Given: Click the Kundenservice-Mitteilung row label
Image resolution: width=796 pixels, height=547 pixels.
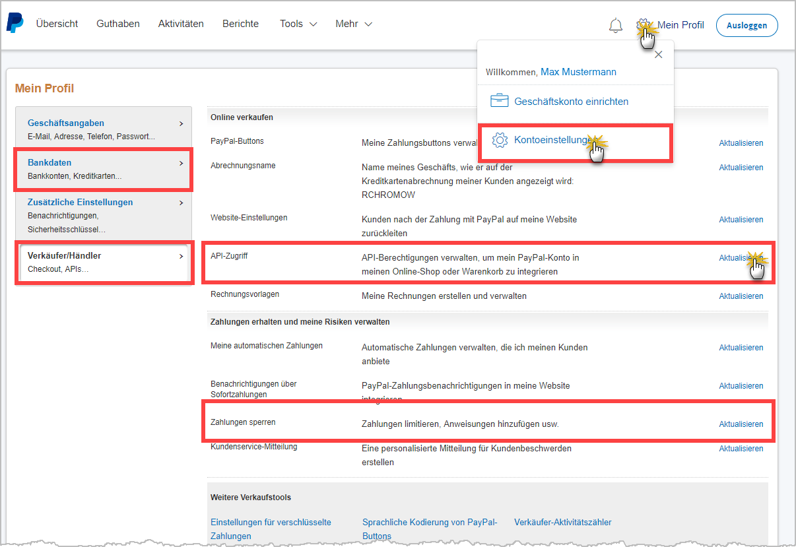Looking at the screenshot, I should pos(254,446).
